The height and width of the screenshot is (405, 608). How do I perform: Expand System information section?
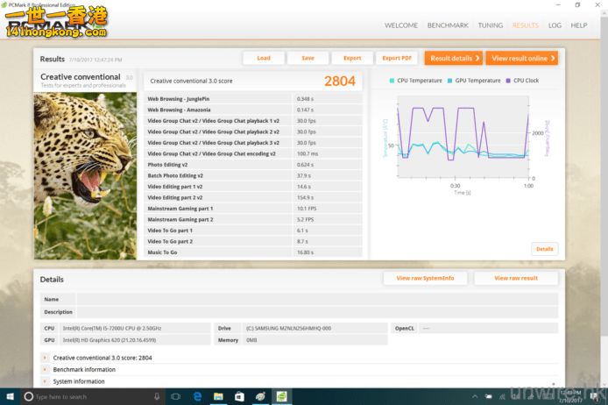[45, 381]
